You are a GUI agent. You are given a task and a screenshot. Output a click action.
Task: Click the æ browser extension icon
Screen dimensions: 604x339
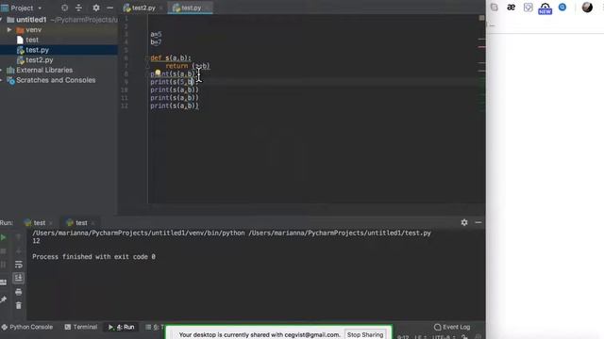(x=512, y=8)
